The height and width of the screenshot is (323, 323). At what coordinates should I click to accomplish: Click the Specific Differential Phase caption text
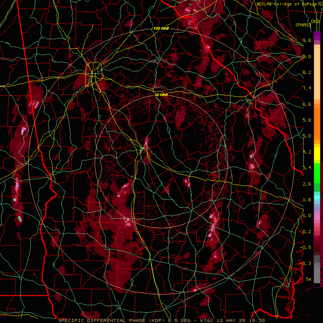(161, 320)
